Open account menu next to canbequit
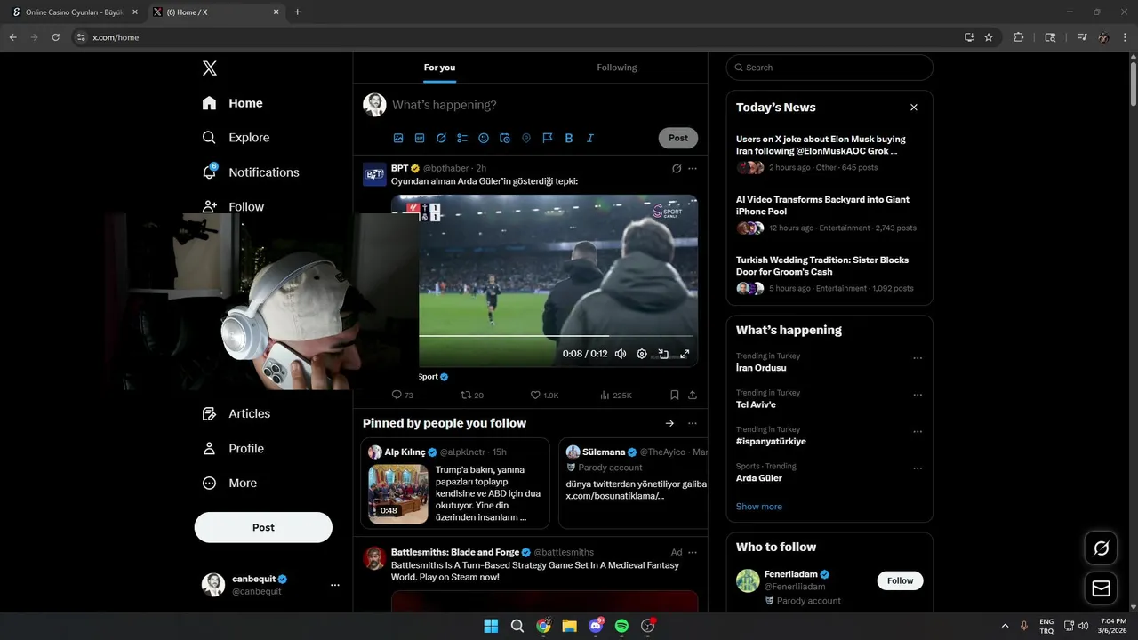Viewport: 1138px width, 640px height. pyautogui.click(x=335, y=585)
